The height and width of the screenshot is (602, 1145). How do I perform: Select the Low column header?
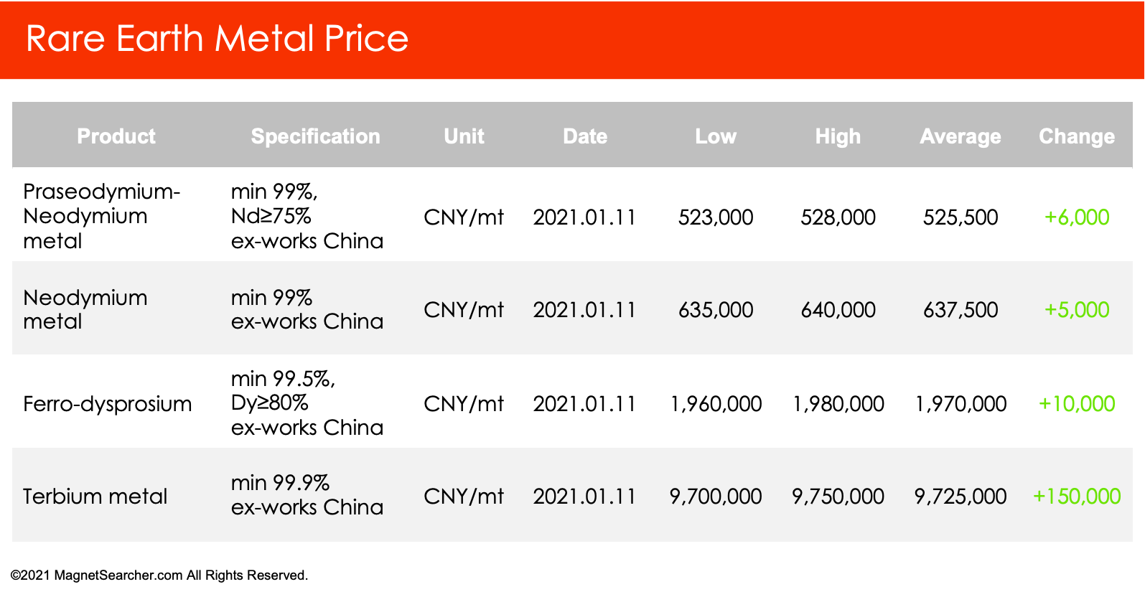716,136
